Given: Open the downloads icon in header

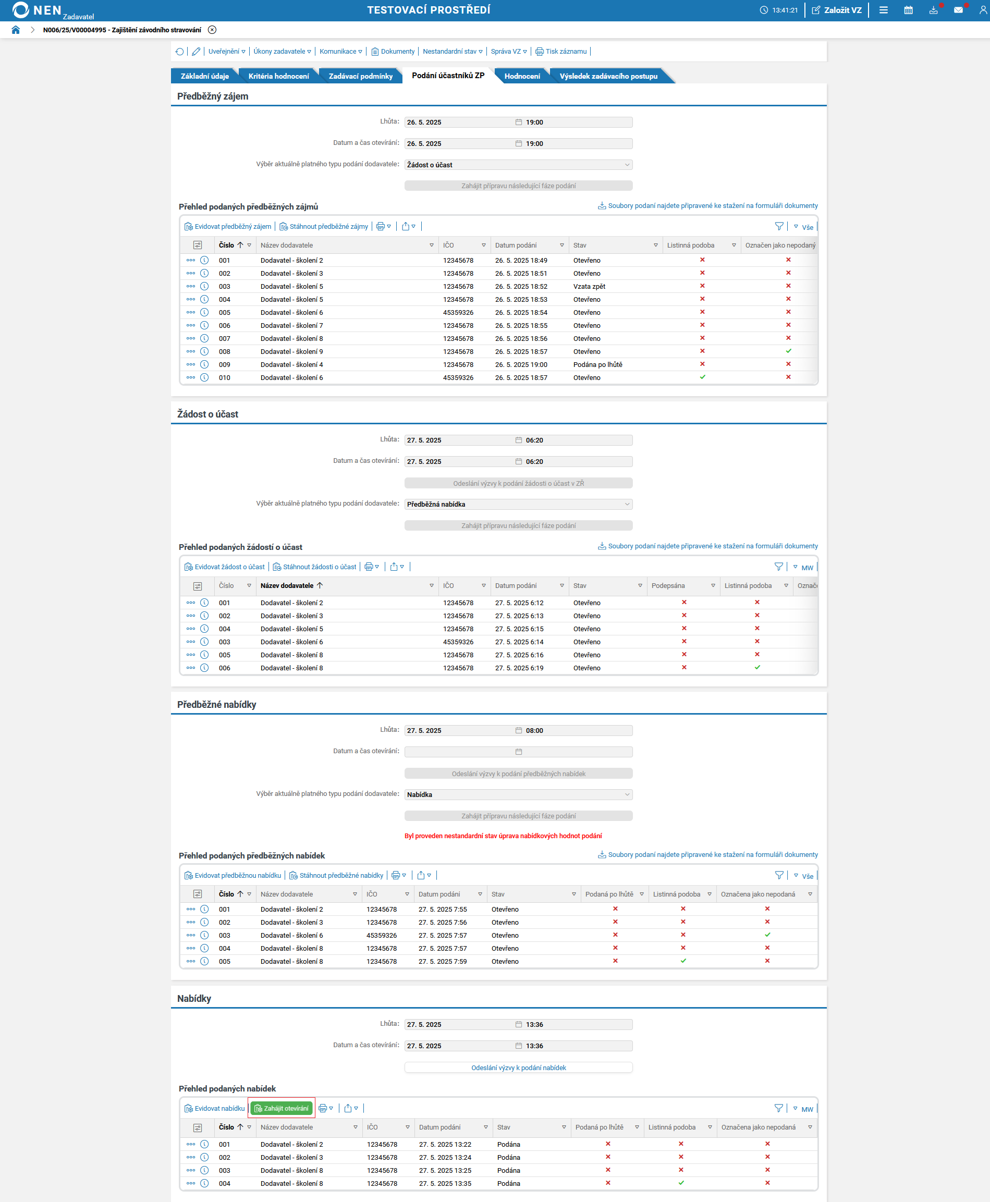Looking at the screenshot, I should tap(934, 10).
